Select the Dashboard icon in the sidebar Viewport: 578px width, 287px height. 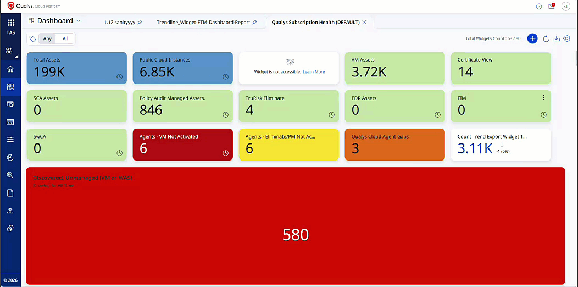[10, 87]
